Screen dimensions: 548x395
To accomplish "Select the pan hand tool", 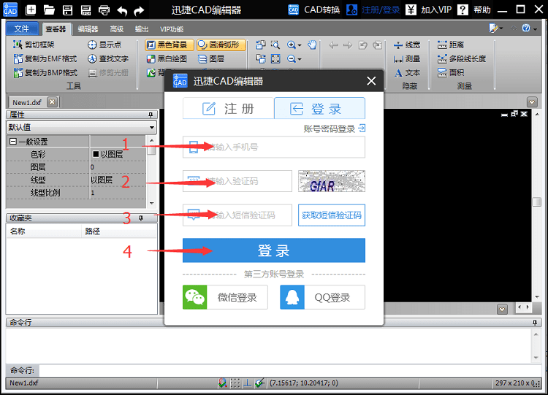I will tap(312, 45).
